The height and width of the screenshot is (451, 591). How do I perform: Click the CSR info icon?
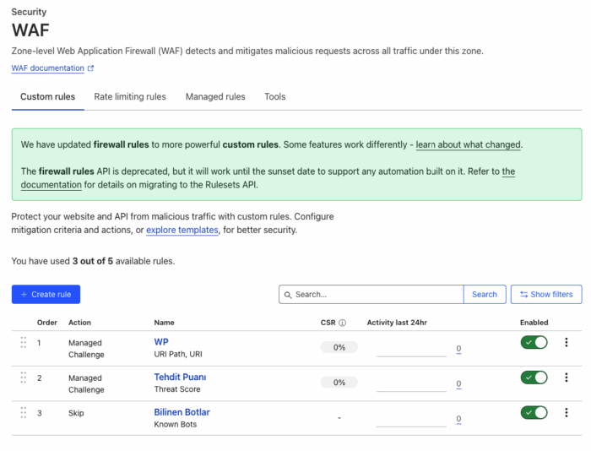coord(342,323)
